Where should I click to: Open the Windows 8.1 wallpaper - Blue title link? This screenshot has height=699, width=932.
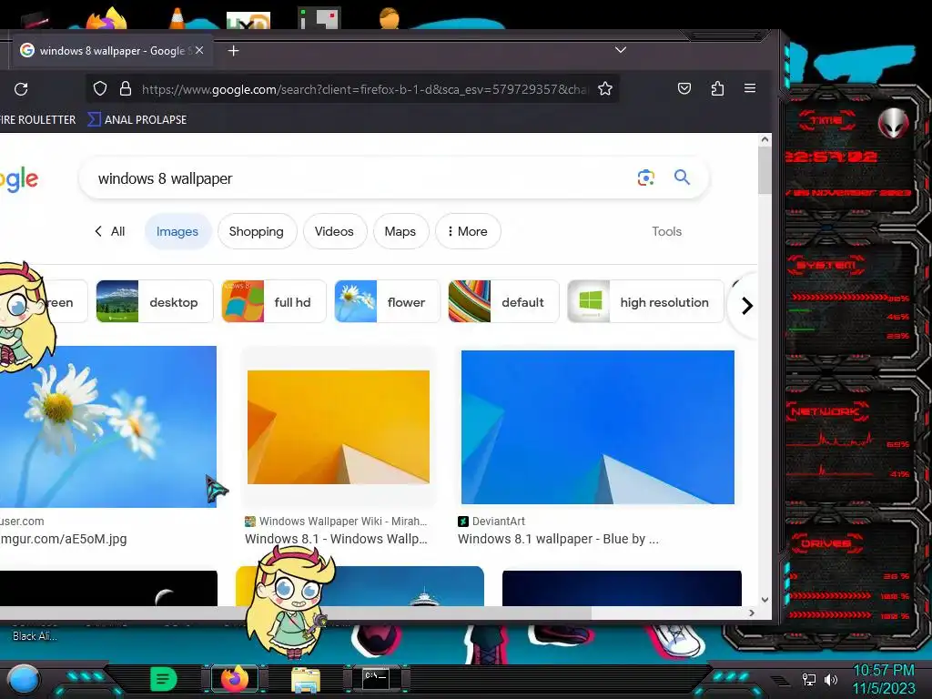(558, 539)
